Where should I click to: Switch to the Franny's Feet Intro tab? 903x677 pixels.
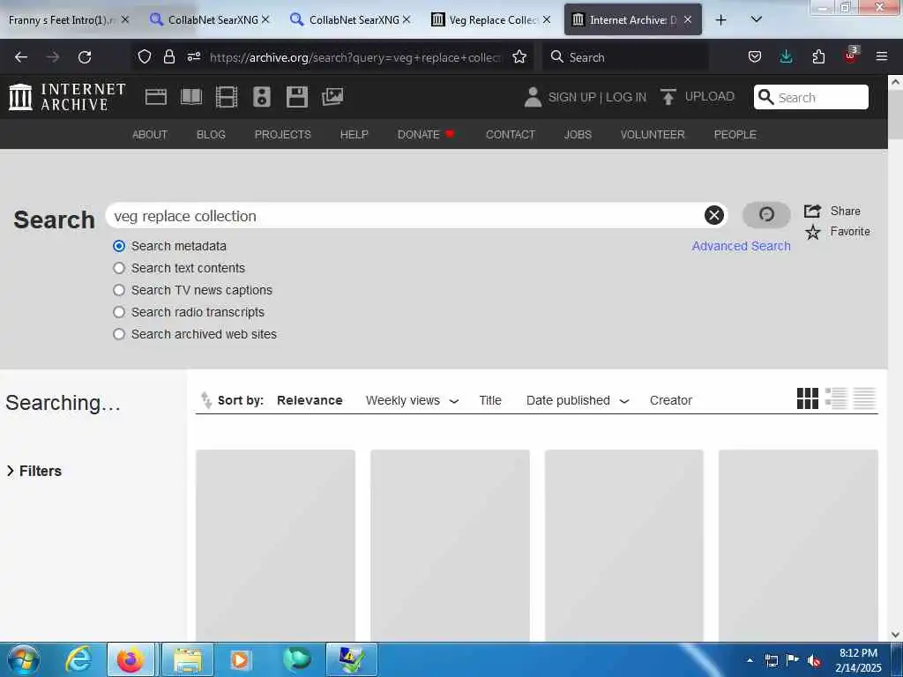(67, 19)
